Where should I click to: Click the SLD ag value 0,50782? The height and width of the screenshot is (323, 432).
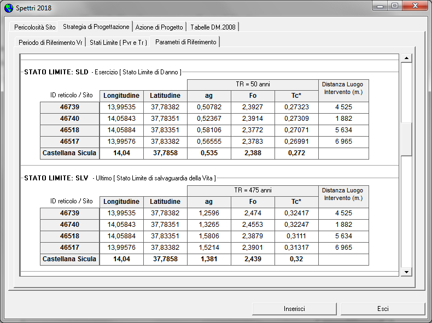[209, 107]
